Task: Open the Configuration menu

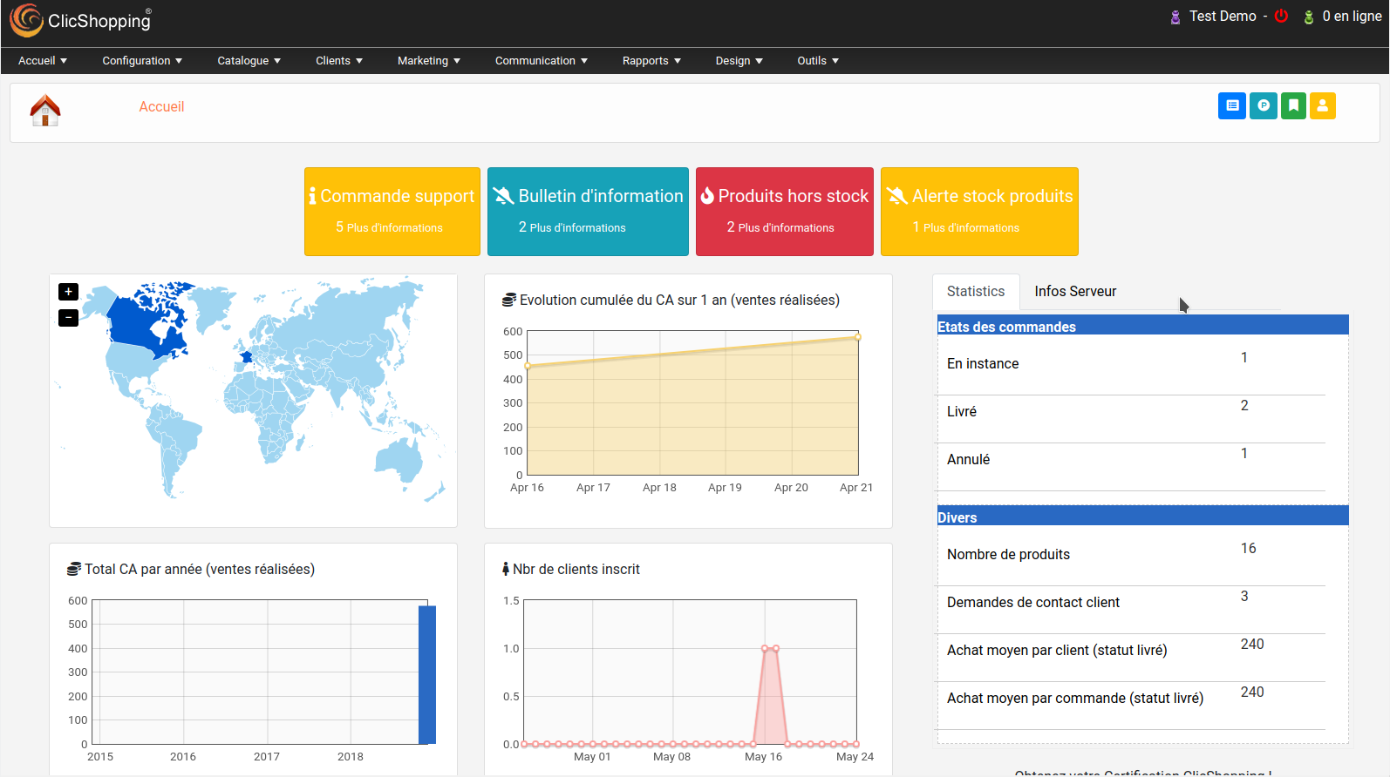Action: pyautogui.click(x=142, y=61)
